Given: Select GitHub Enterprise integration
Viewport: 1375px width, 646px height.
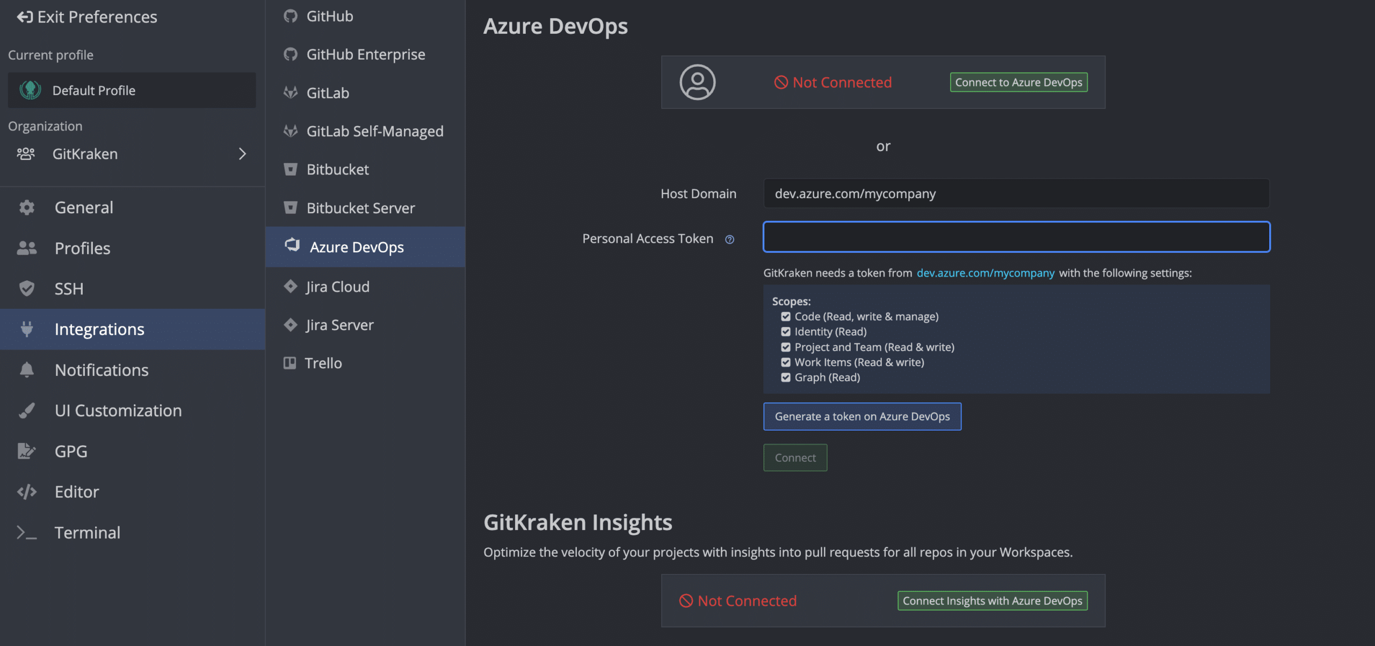Looking at the screenshot, I should coord(365,54).
